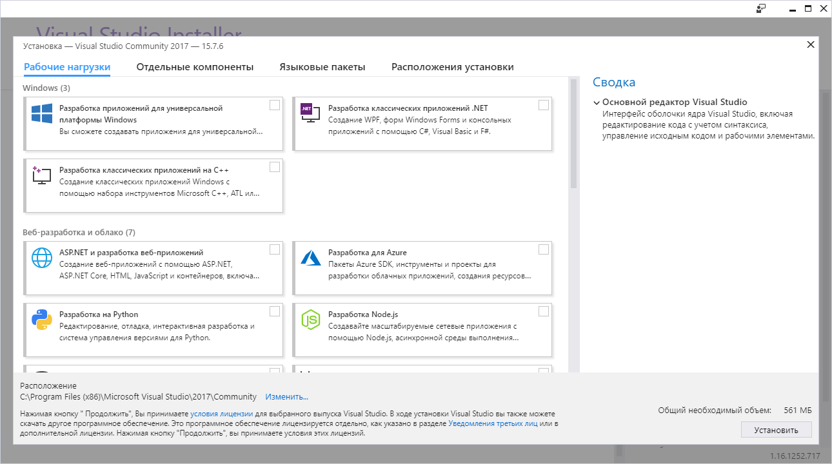Click the Azure development icon
832x464 pixels.
tap(311, 258)
